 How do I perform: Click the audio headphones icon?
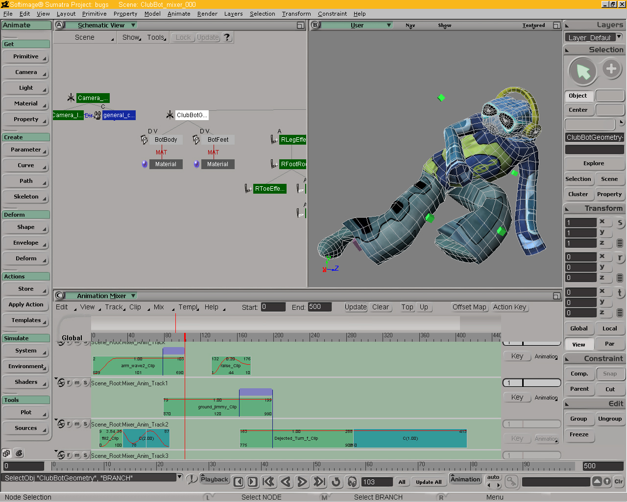(x=352, y=482)
